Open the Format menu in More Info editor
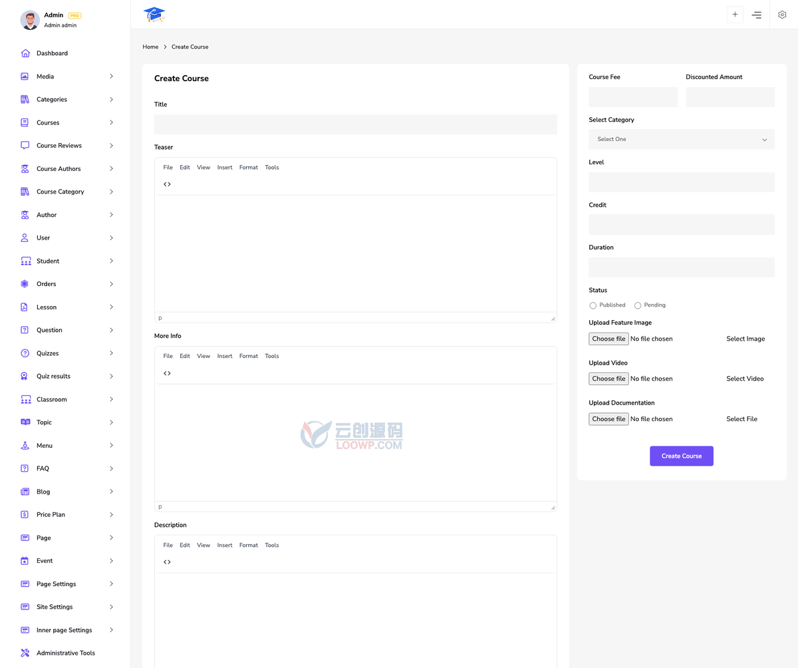This screenshot has height=668, width=798. tap(249, 356)
